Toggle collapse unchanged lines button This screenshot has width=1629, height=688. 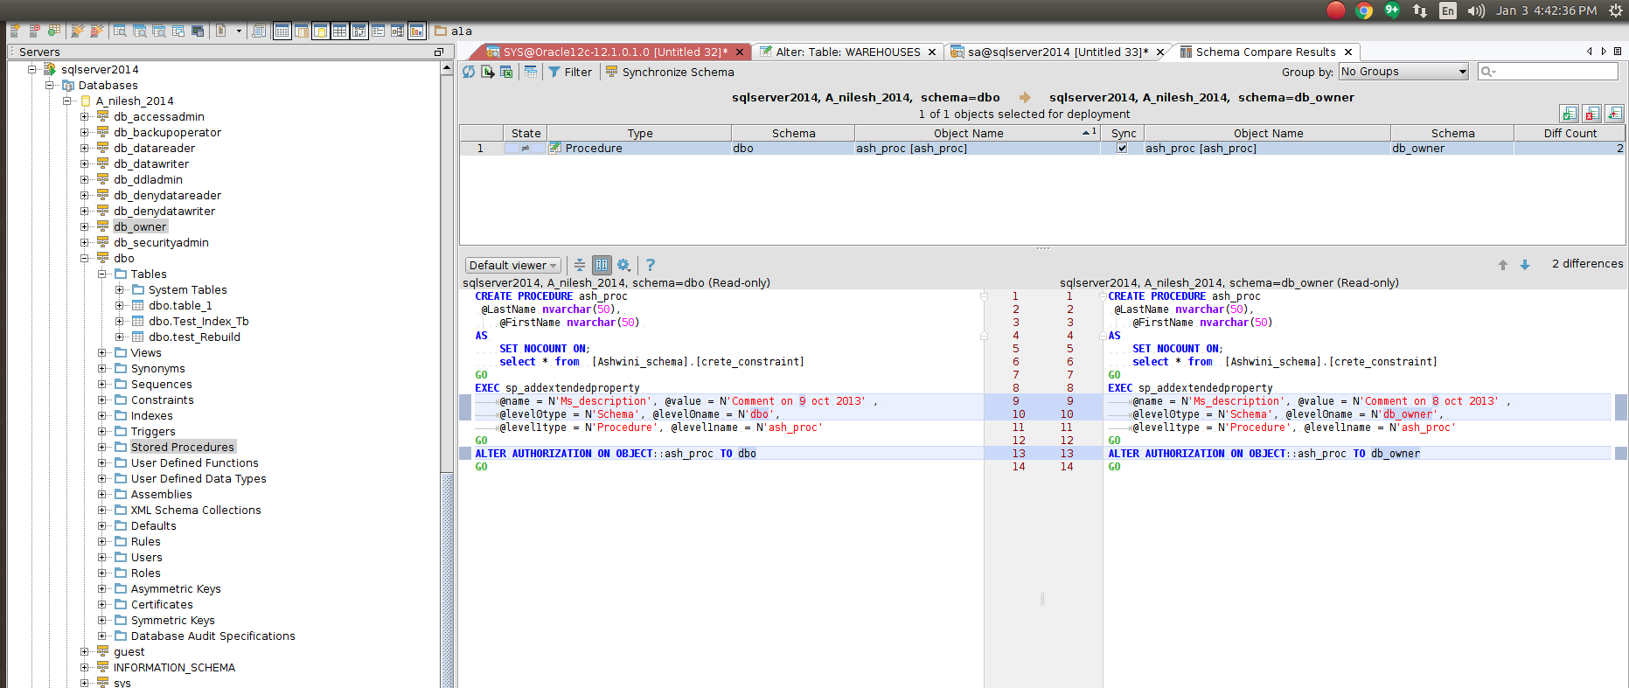pos(580,265)
